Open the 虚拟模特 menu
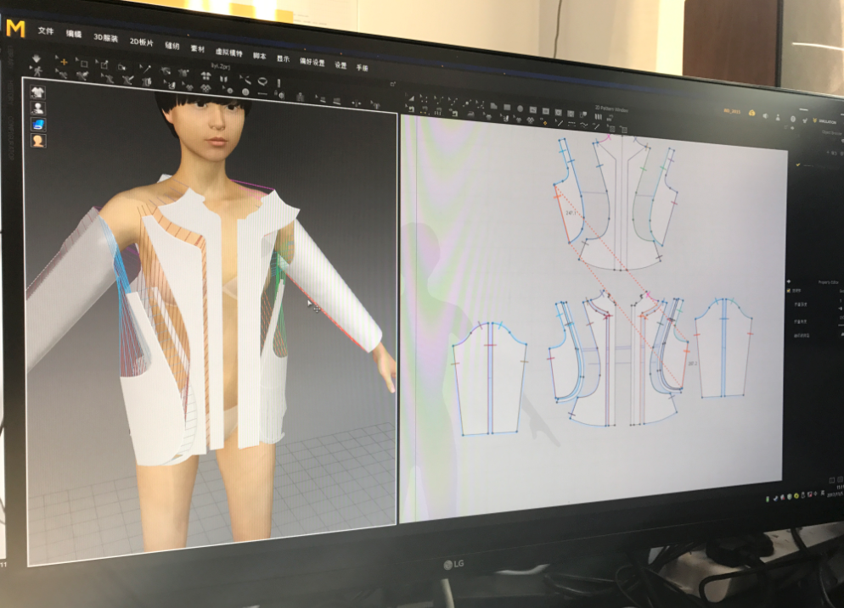The height and width of the screenshot is (608, 844). click(229, 52)
